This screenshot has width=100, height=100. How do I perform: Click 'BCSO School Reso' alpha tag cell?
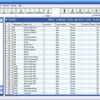[x=33, y=57]
